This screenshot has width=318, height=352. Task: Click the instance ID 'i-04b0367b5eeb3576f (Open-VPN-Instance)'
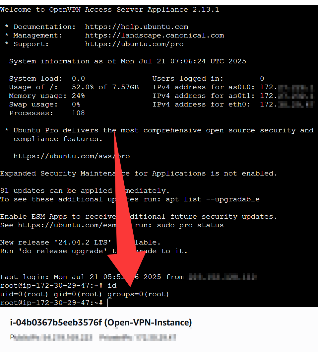[x=101, y=322]
